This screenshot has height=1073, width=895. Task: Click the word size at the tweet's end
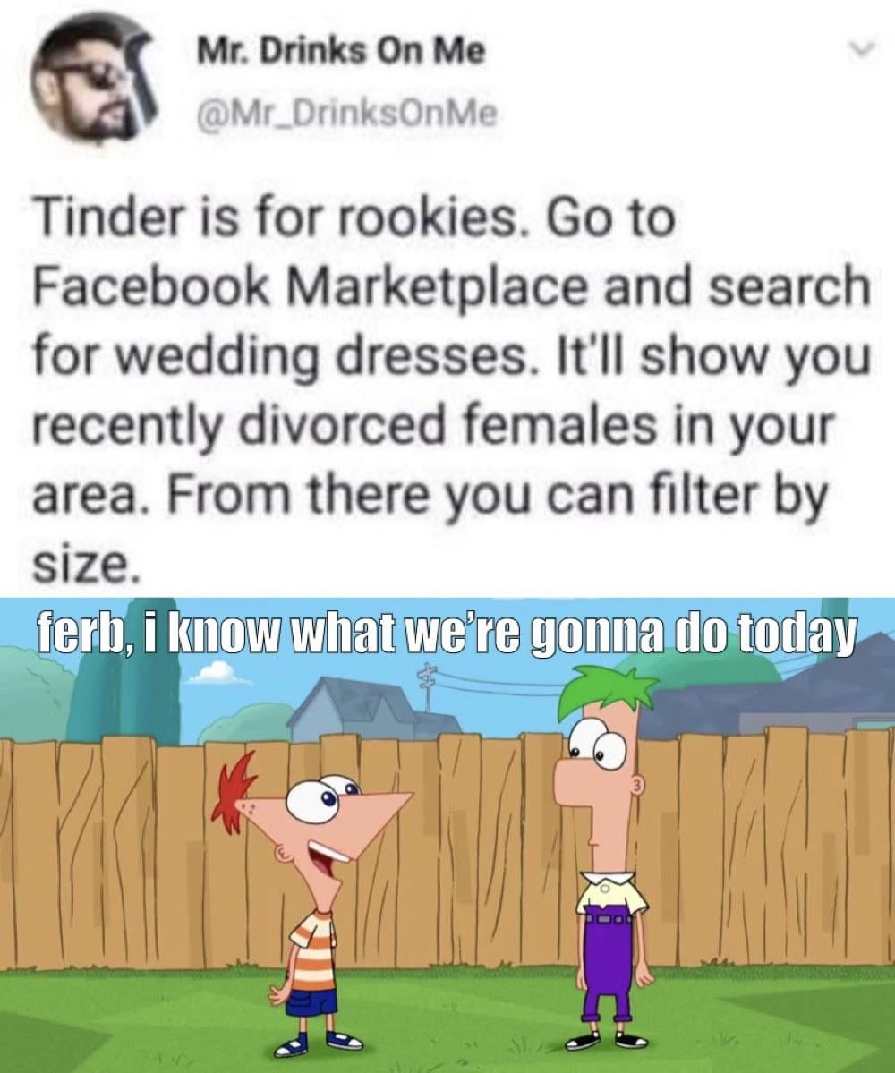tap(80, 564)
